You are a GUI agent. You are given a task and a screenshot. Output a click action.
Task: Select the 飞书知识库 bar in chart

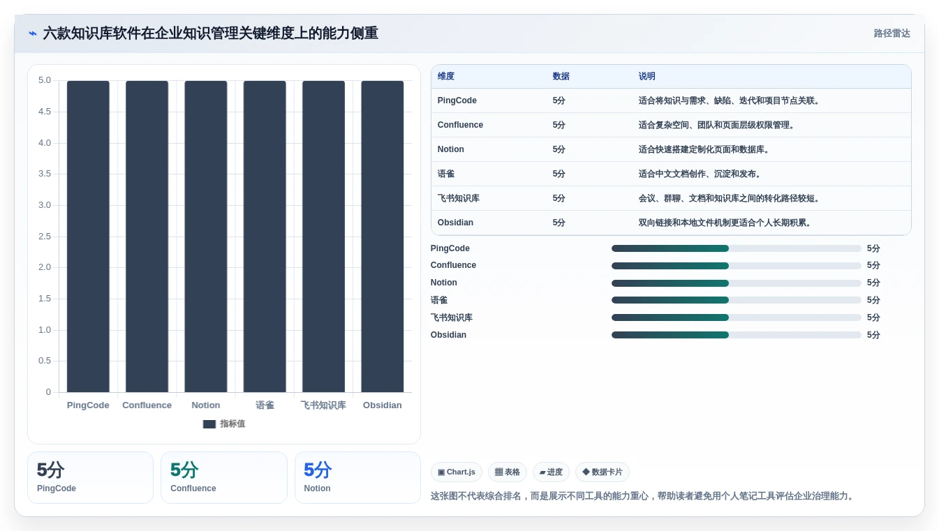tap(323, 237)
